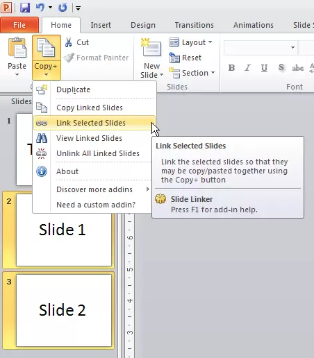
Task: Click the Save icon in quick access toolbar
Action: pyautogui.click(x=25, y=8)
